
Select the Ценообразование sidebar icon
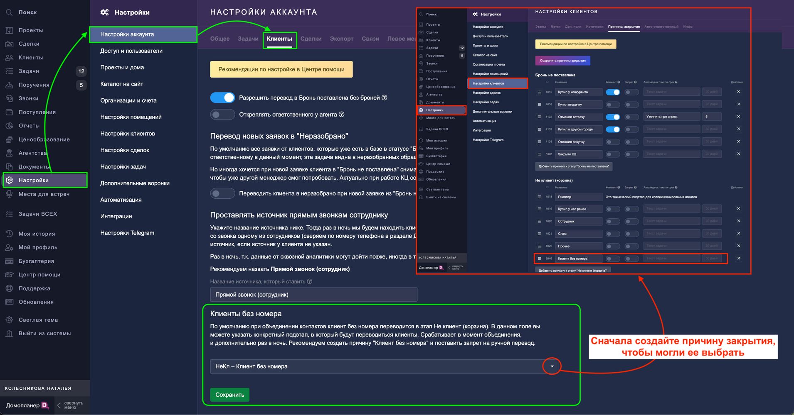click(x=9, y=139)
